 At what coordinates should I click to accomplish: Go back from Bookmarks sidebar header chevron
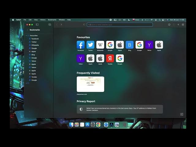point(28,30)
